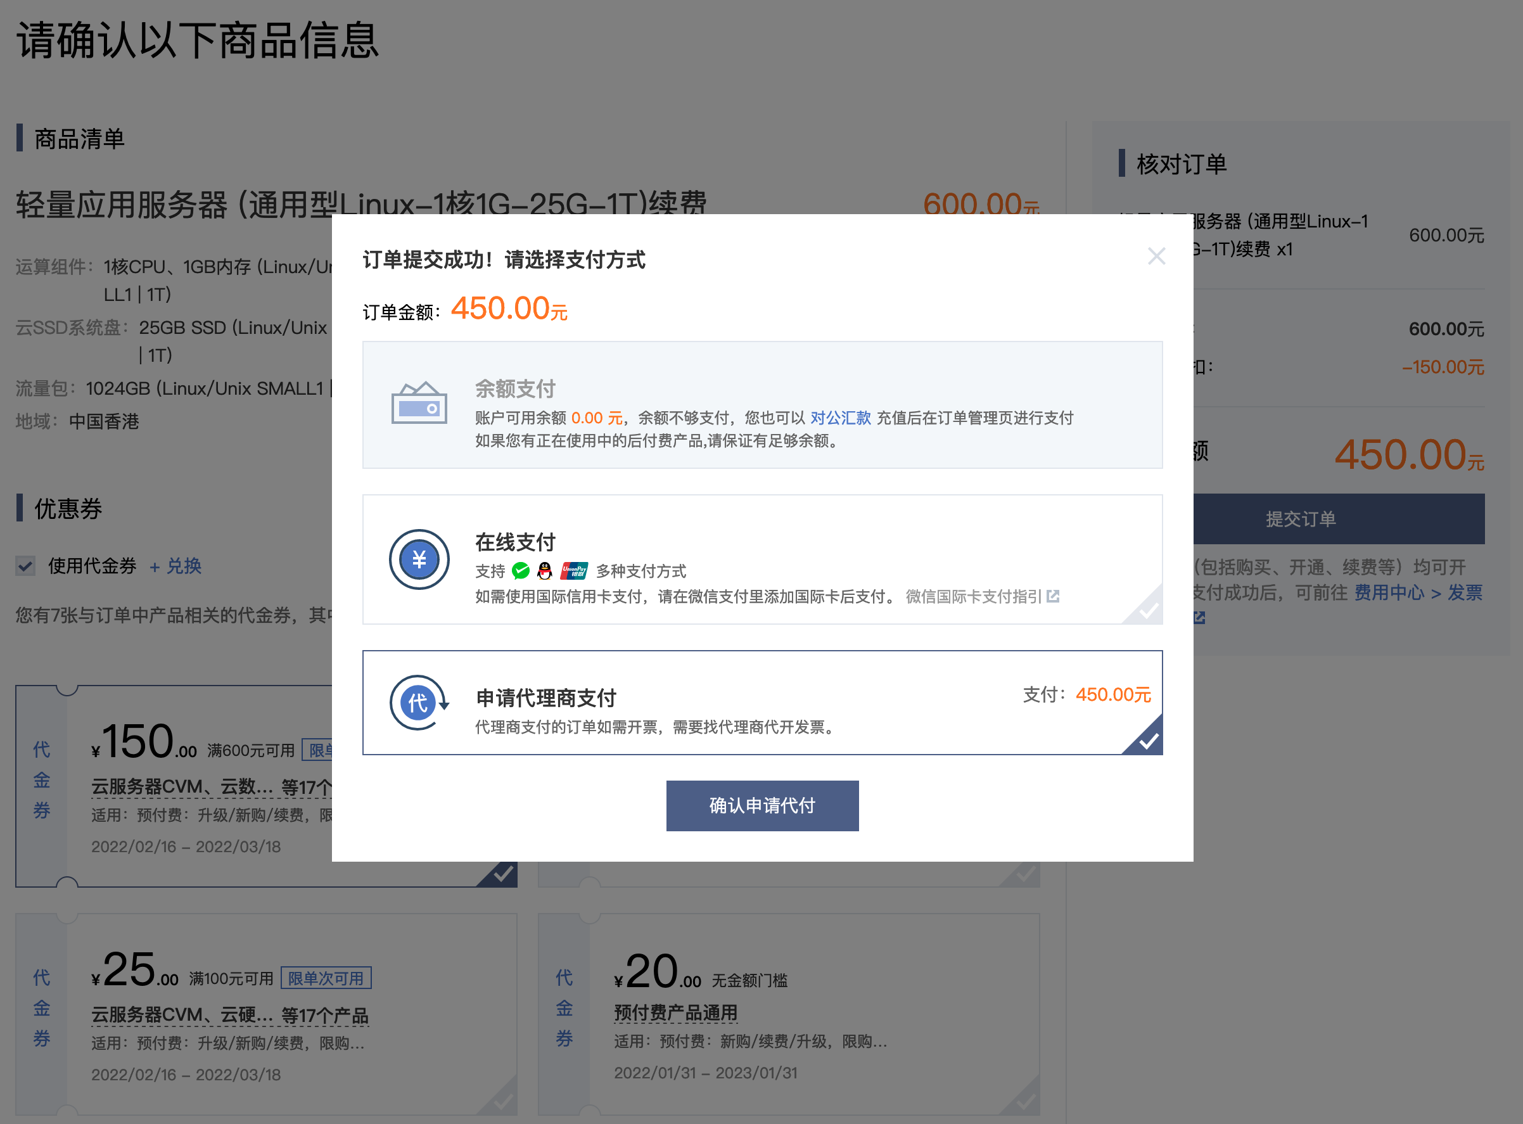Click the discount -150.00元 value
This screenshot has width=1523, height=1124.
pos(1443,367)
